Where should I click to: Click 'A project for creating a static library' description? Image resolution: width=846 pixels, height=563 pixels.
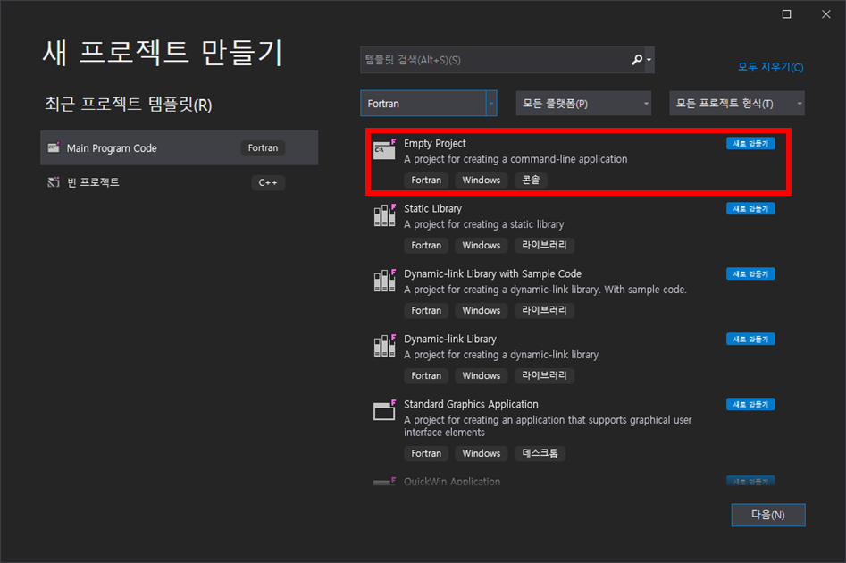click(484, 224)
